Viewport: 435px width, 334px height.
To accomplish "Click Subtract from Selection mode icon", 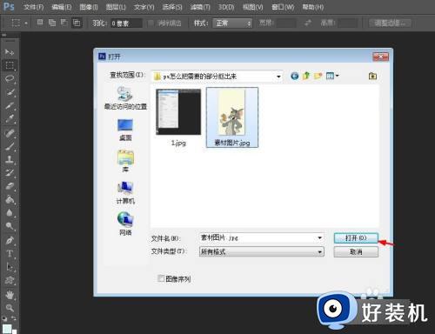I will (x=64, y=23).
